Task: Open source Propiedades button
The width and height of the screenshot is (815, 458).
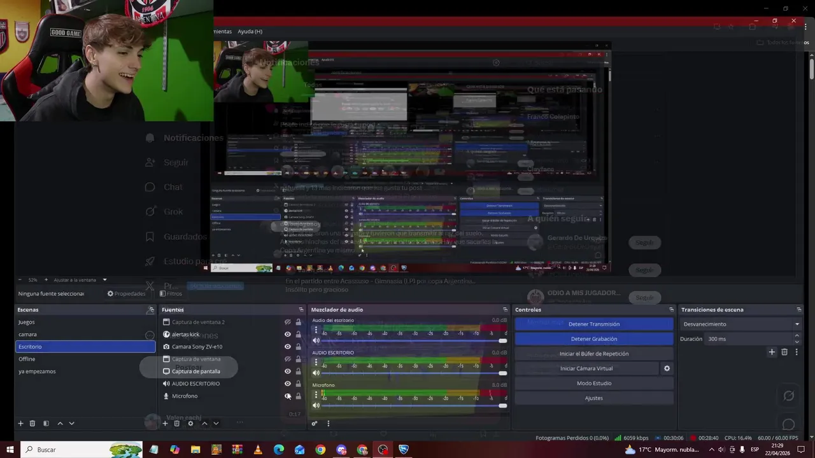Action: pos(126,294)
